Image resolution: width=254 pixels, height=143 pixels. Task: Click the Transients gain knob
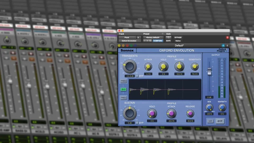[130, 66]
